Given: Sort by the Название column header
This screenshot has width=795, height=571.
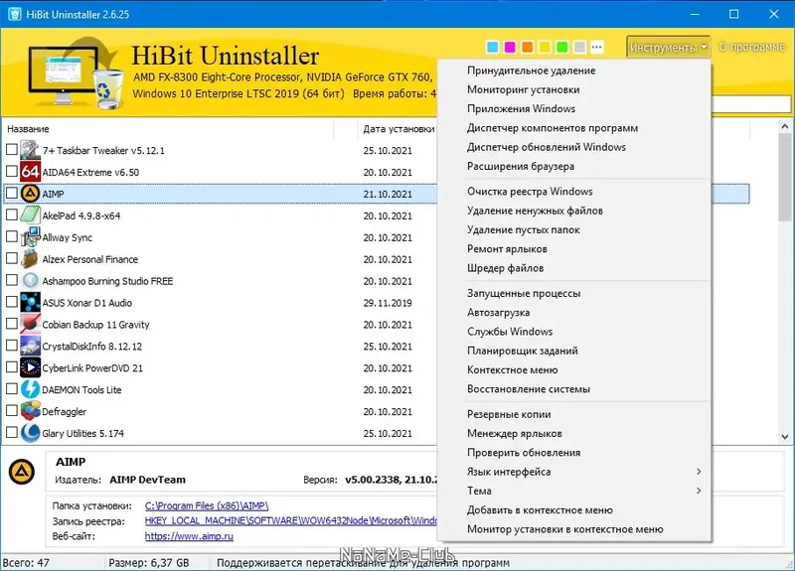Looking at the screenshot, I should coord(167,129).
